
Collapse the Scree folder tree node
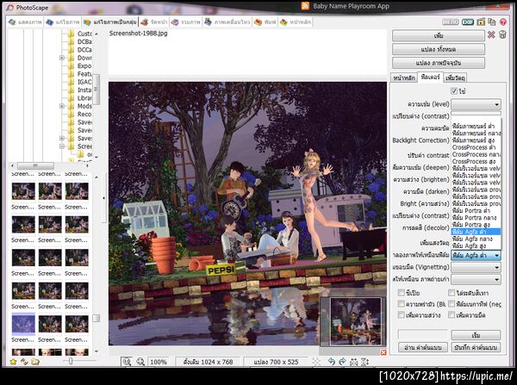[62, 146]
